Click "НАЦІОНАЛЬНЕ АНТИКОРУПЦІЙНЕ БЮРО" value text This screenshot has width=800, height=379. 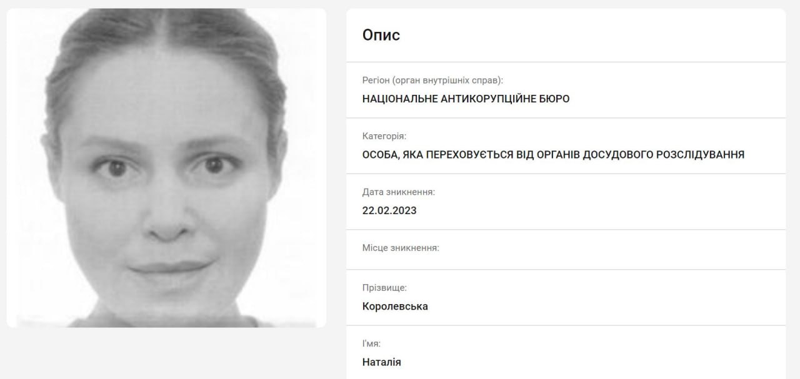(x=466, y=99)
